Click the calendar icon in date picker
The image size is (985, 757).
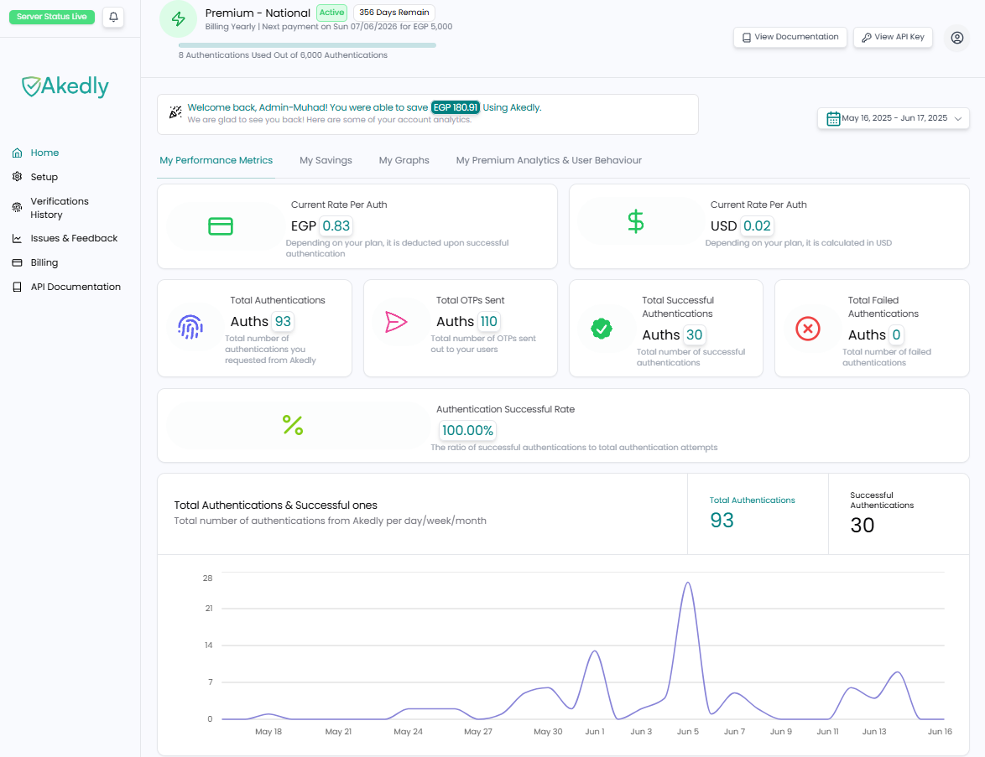coord(833,118)
